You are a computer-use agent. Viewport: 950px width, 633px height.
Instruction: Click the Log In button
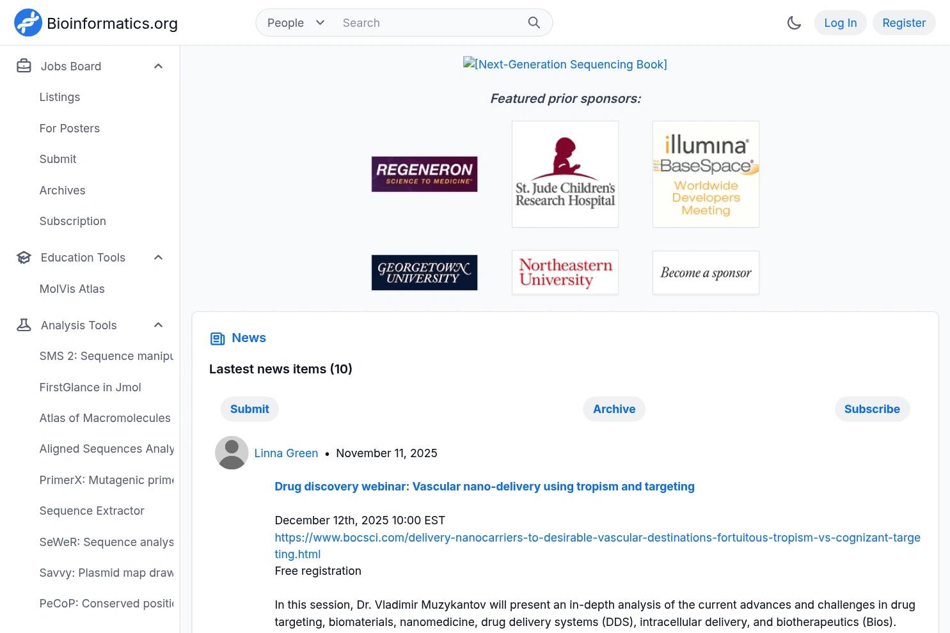pyautogui.click(x=840, y=23)
